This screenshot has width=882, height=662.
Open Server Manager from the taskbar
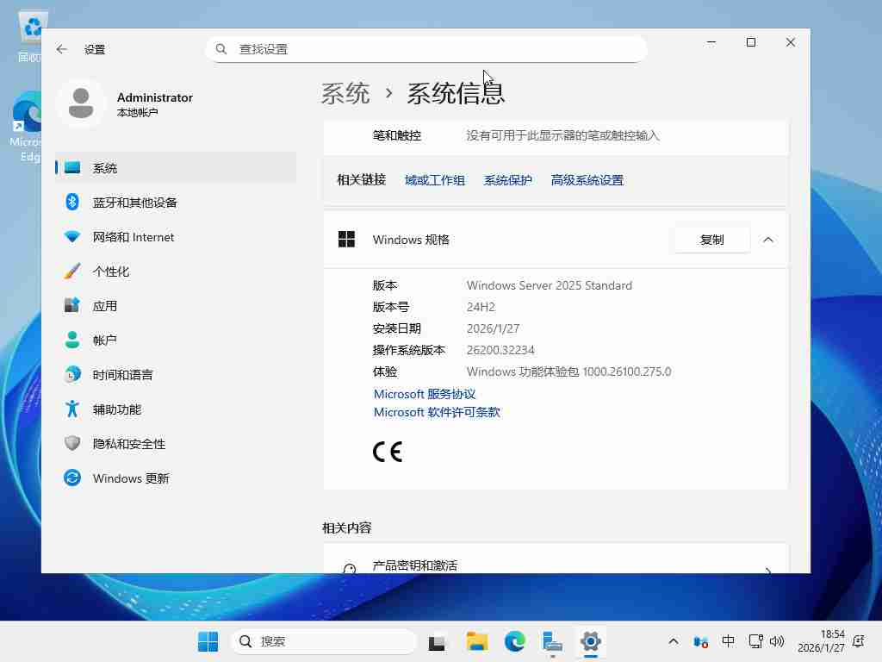point(552,642)
